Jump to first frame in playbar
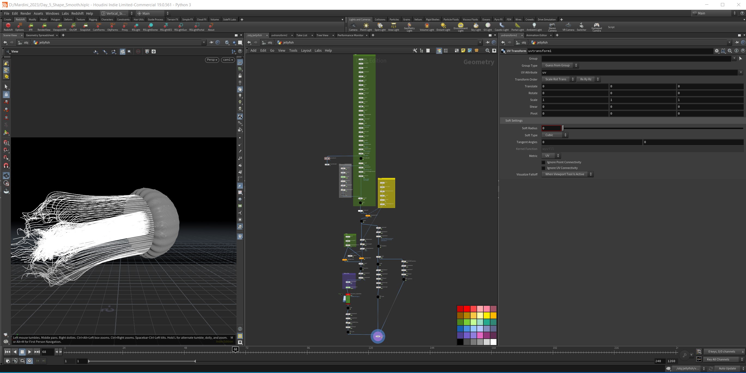 (8, 352)
